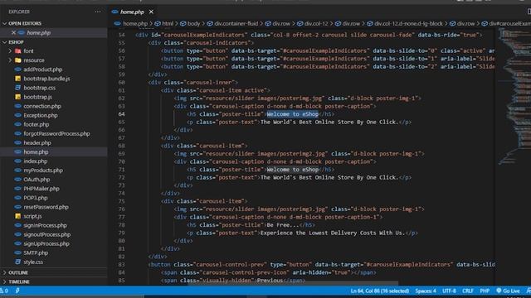Click div.col-12 breadcrumb item
Screen dimensions: 531x298
coord(316,23)
